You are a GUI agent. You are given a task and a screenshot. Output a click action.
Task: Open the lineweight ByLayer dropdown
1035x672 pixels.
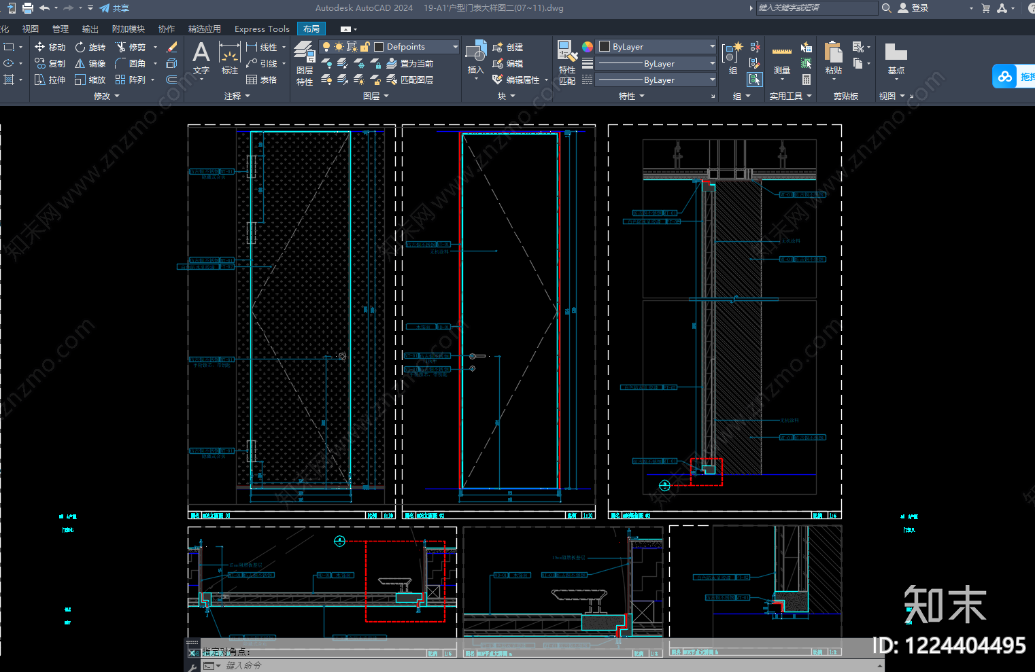(x=712, y=63)
